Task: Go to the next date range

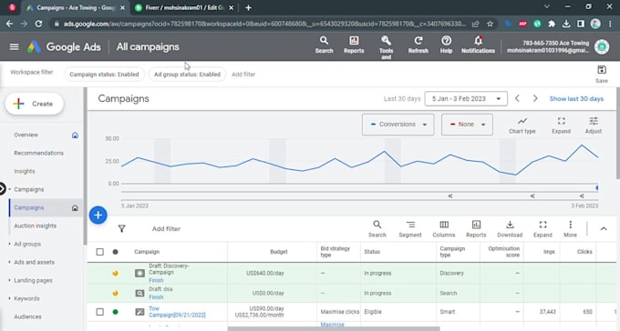Action: click(x=535, y=98)
